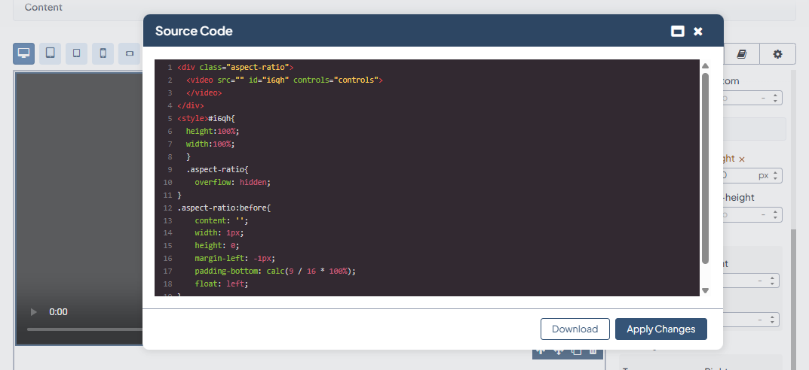Click the overflow: hidden; code line
The width and height of the screenshot is (809, 370).
pos(233,182)
